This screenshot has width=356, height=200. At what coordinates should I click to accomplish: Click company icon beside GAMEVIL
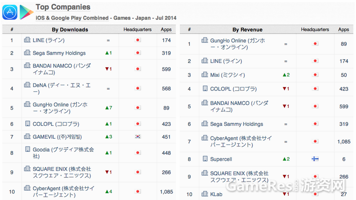(27, 136)
